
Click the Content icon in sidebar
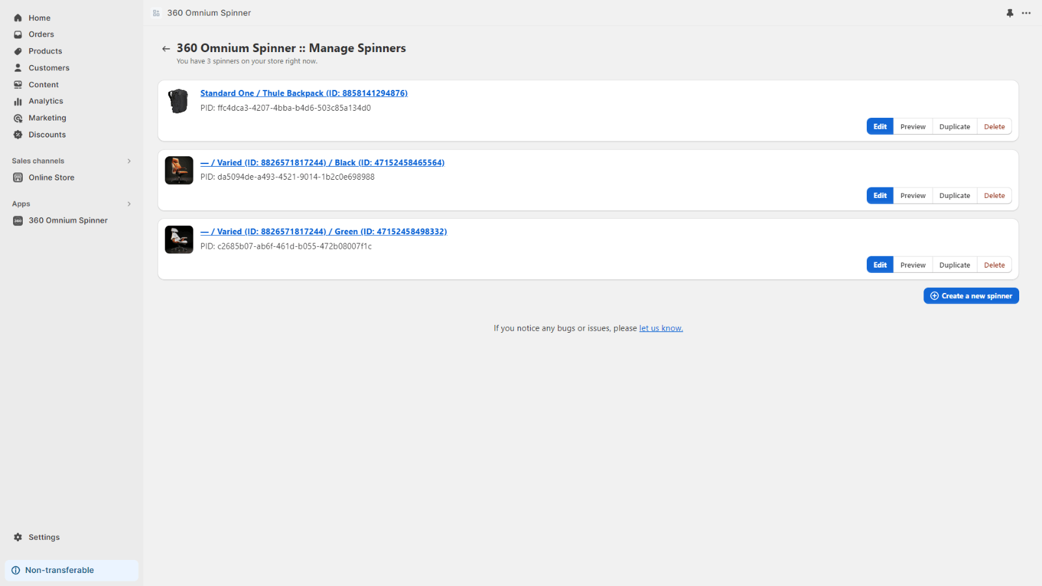pyautogui.click(x=18, y=85)
